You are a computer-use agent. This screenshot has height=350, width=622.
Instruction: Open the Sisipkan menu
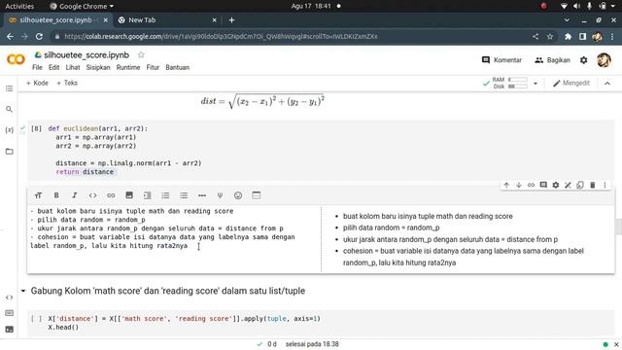pyautogui.click(x=98, y=67)
